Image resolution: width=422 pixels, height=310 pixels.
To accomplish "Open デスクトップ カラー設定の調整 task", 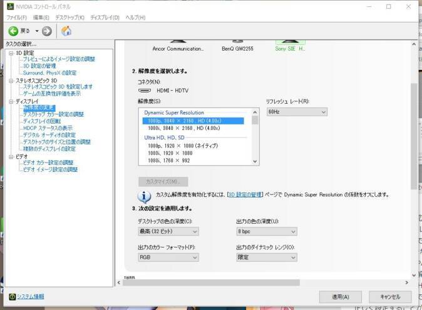I will (53, 114).
